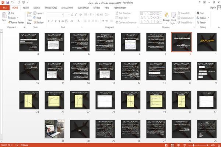Click the Fit slide to window icon

coord(219,145)
